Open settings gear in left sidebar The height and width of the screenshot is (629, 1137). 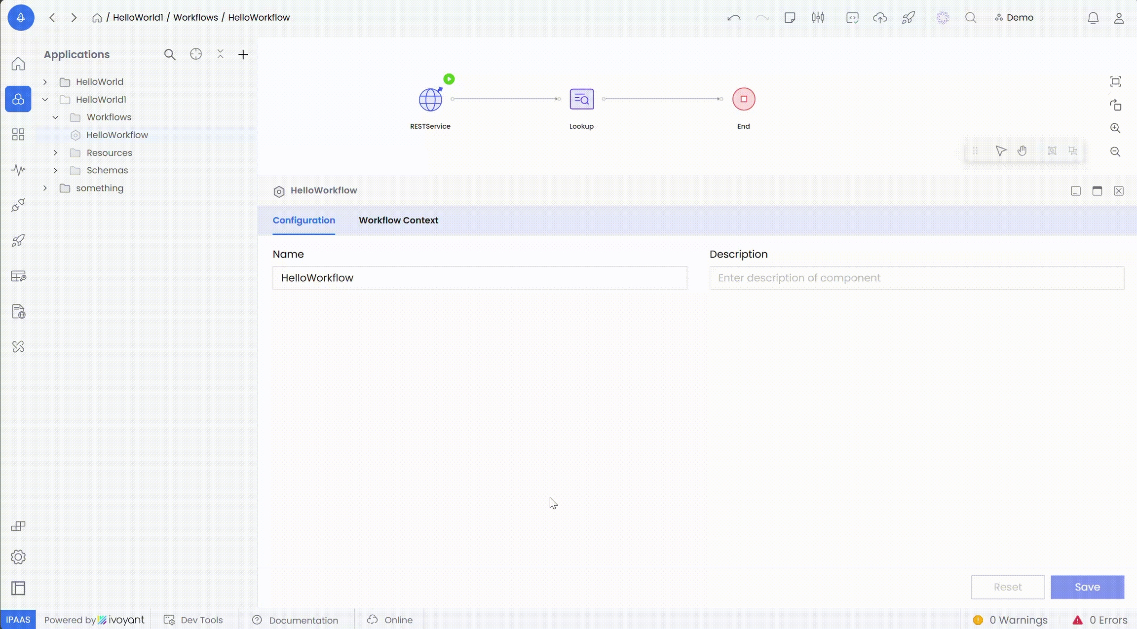[x=18, y=557]
